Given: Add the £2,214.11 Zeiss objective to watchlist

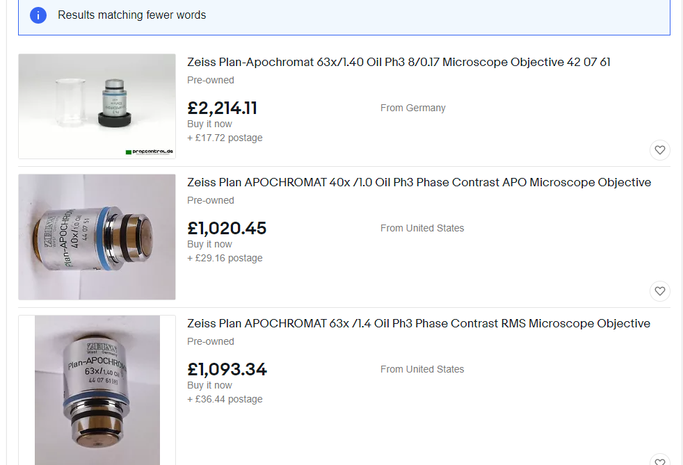Looking at the screenshot, I should coord(659,149).
